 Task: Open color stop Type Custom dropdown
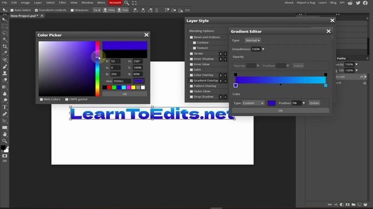253,103
